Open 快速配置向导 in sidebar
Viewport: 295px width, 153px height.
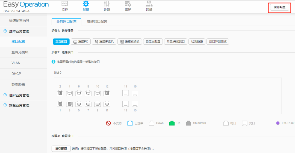point(19,21)
